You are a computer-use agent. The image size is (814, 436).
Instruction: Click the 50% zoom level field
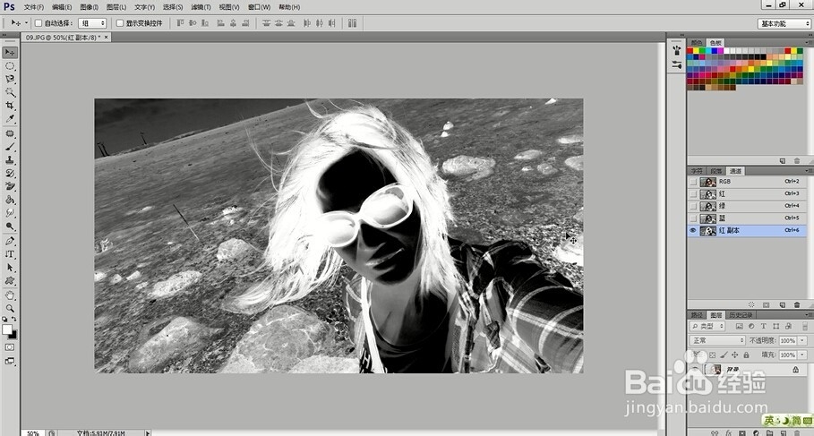click(33, 433)
